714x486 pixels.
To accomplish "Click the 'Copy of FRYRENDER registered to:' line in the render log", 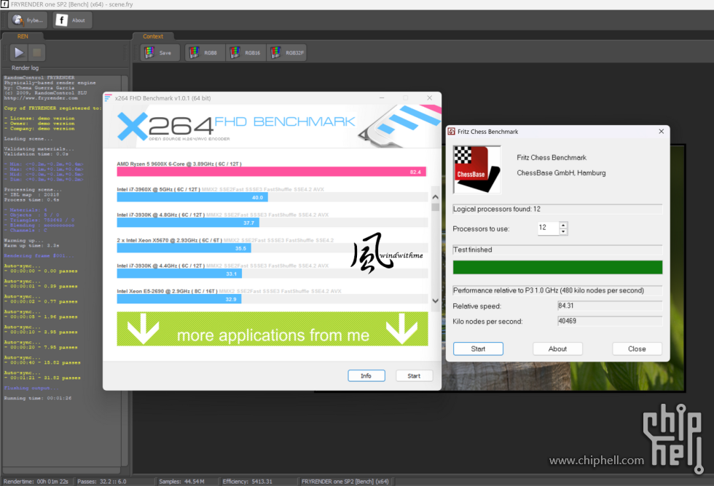I will [x=52, y=108].
